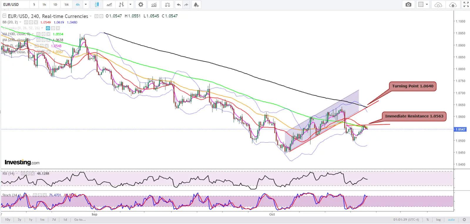Expand the Ichimoku legend arrow

coord(42,28)
